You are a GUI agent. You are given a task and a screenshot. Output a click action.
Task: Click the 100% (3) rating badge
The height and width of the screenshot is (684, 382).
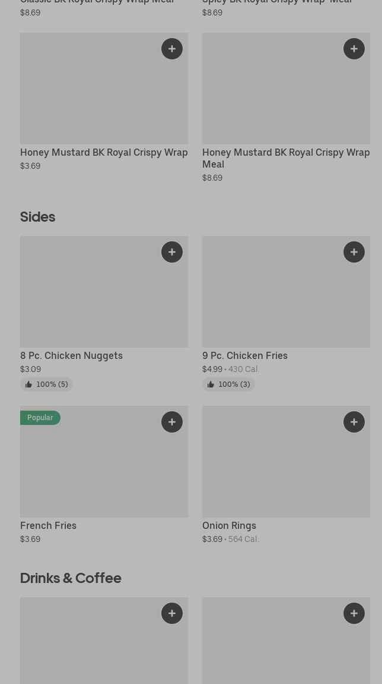pos(228,384)
